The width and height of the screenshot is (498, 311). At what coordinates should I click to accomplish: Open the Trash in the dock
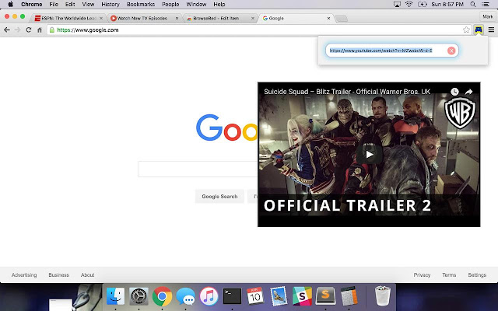pyautogui.click(x=382, y=295)
